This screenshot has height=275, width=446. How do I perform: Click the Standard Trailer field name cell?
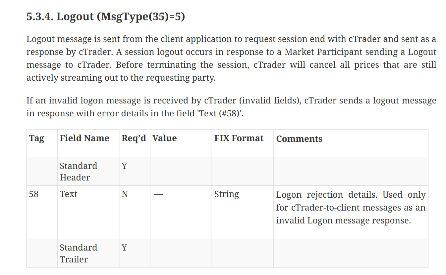point(79,254)
